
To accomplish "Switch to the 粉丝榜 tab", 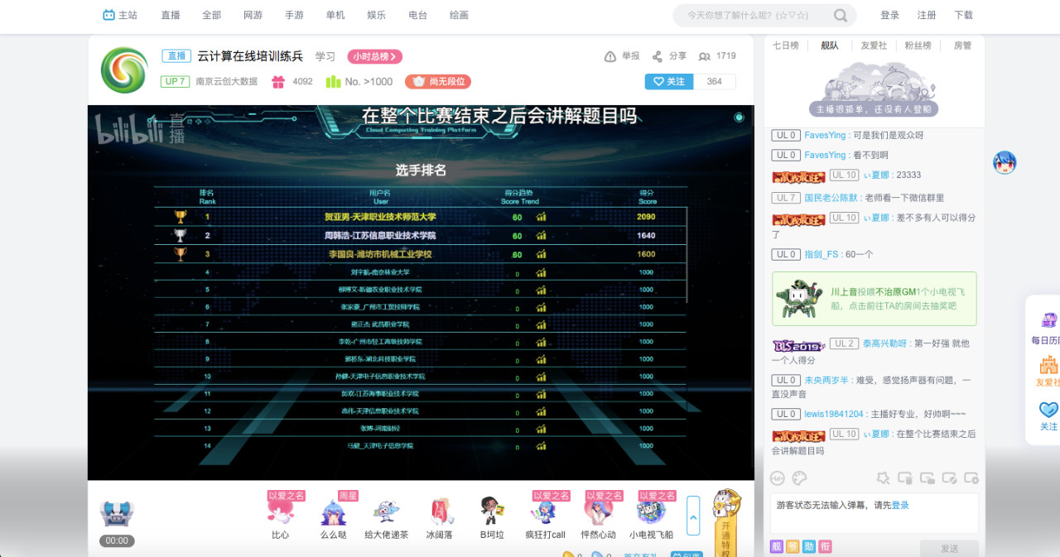I will (x=918, y=46).
